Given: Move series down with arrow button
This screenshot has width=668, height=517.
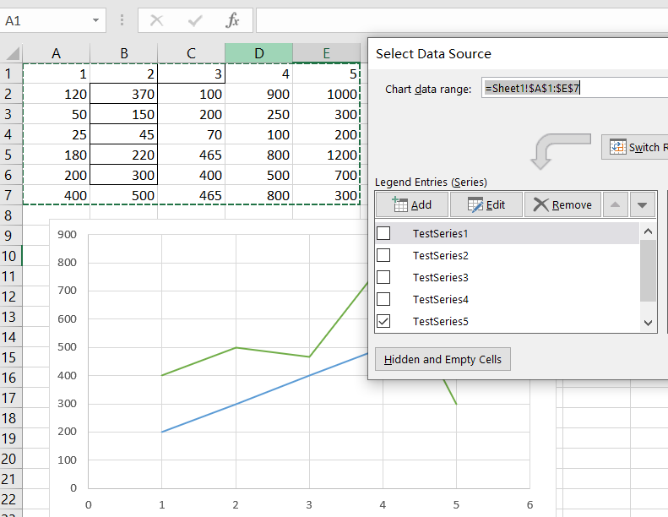Looking at the screenshot, I should click(x=643, y=204).
